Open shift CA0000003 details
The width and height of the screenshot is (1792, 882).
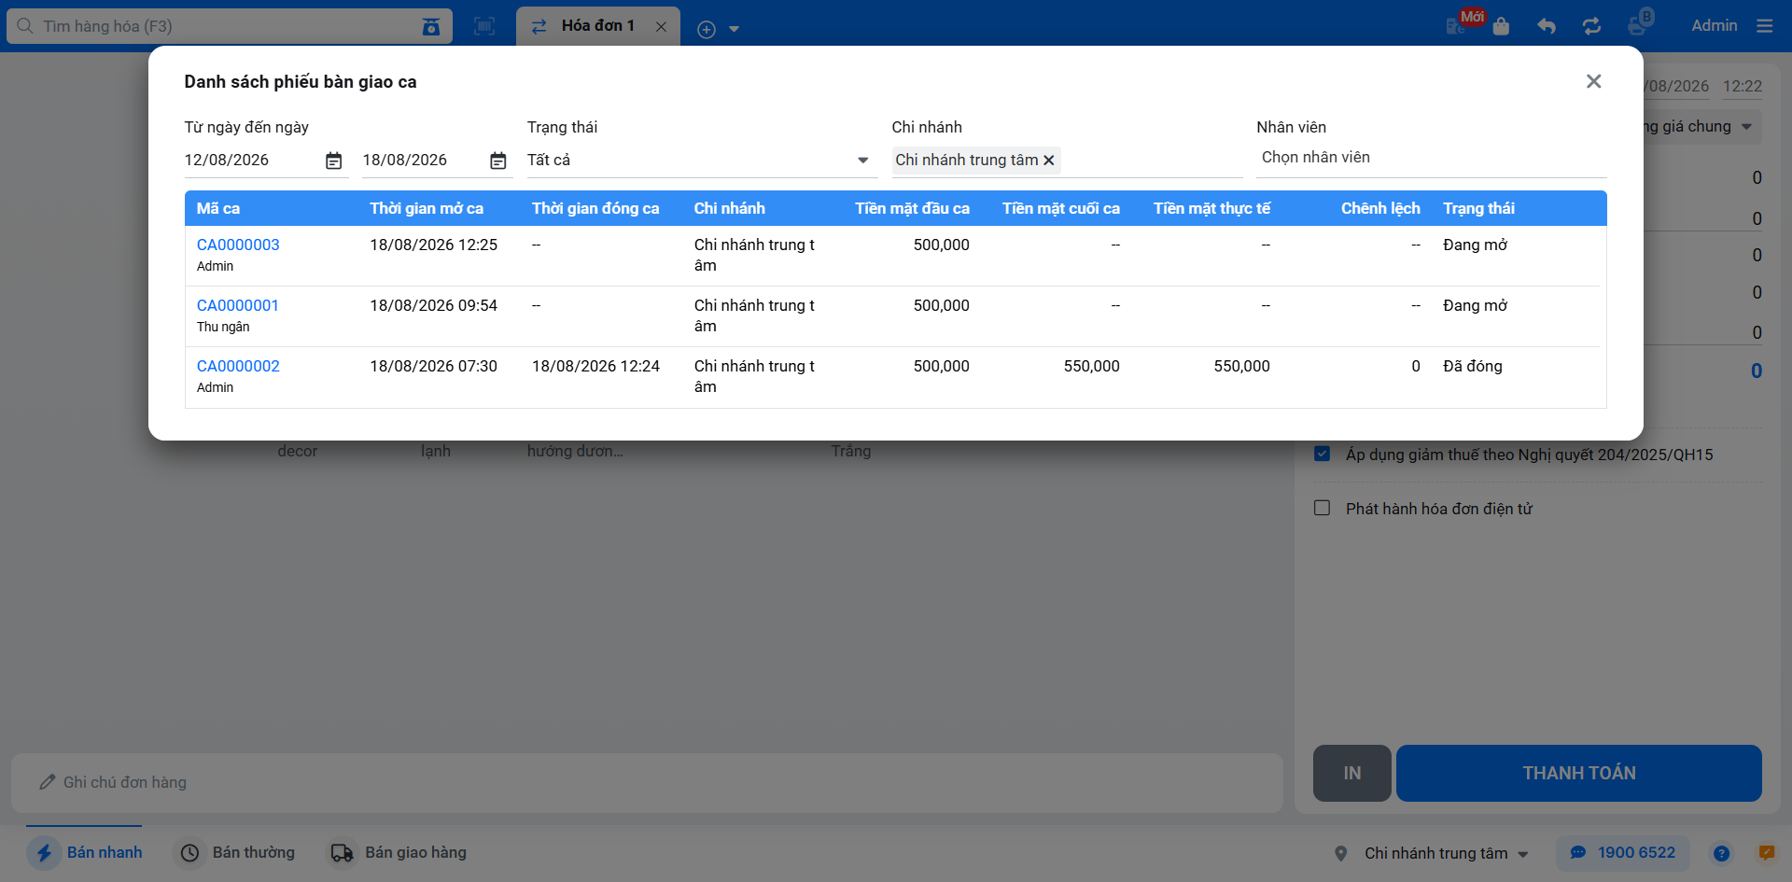(238, 245)
